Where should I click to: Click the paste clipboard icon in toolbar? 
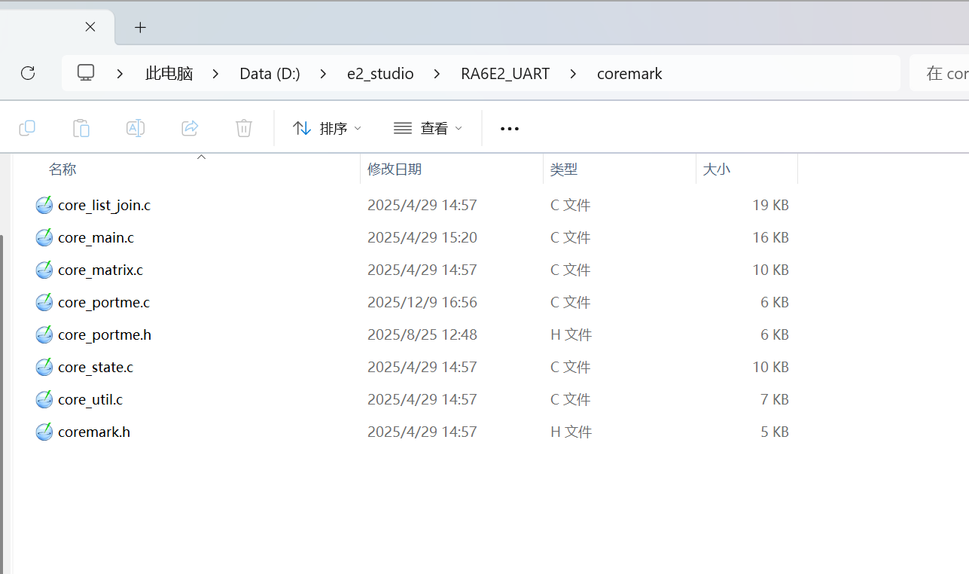(81, 128)
